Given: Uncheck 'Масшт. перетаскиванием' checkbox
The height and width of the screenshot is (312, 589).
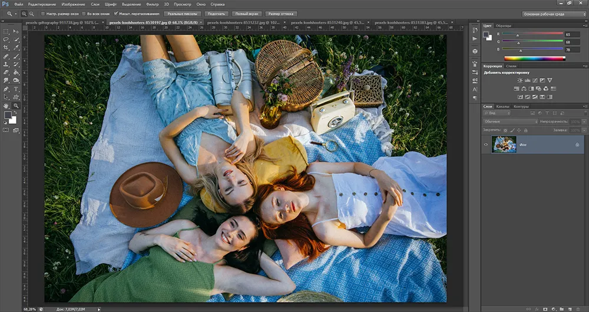Looking at the screenshot, I should coord(116,14).
